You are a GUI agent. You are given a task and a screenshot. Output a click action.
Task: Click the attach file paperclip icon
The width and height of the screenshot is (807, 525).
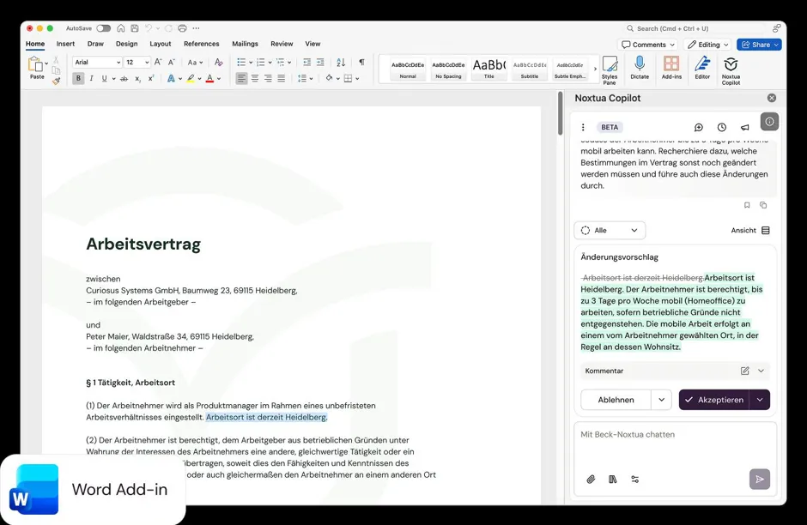click(x=591, y=480)
